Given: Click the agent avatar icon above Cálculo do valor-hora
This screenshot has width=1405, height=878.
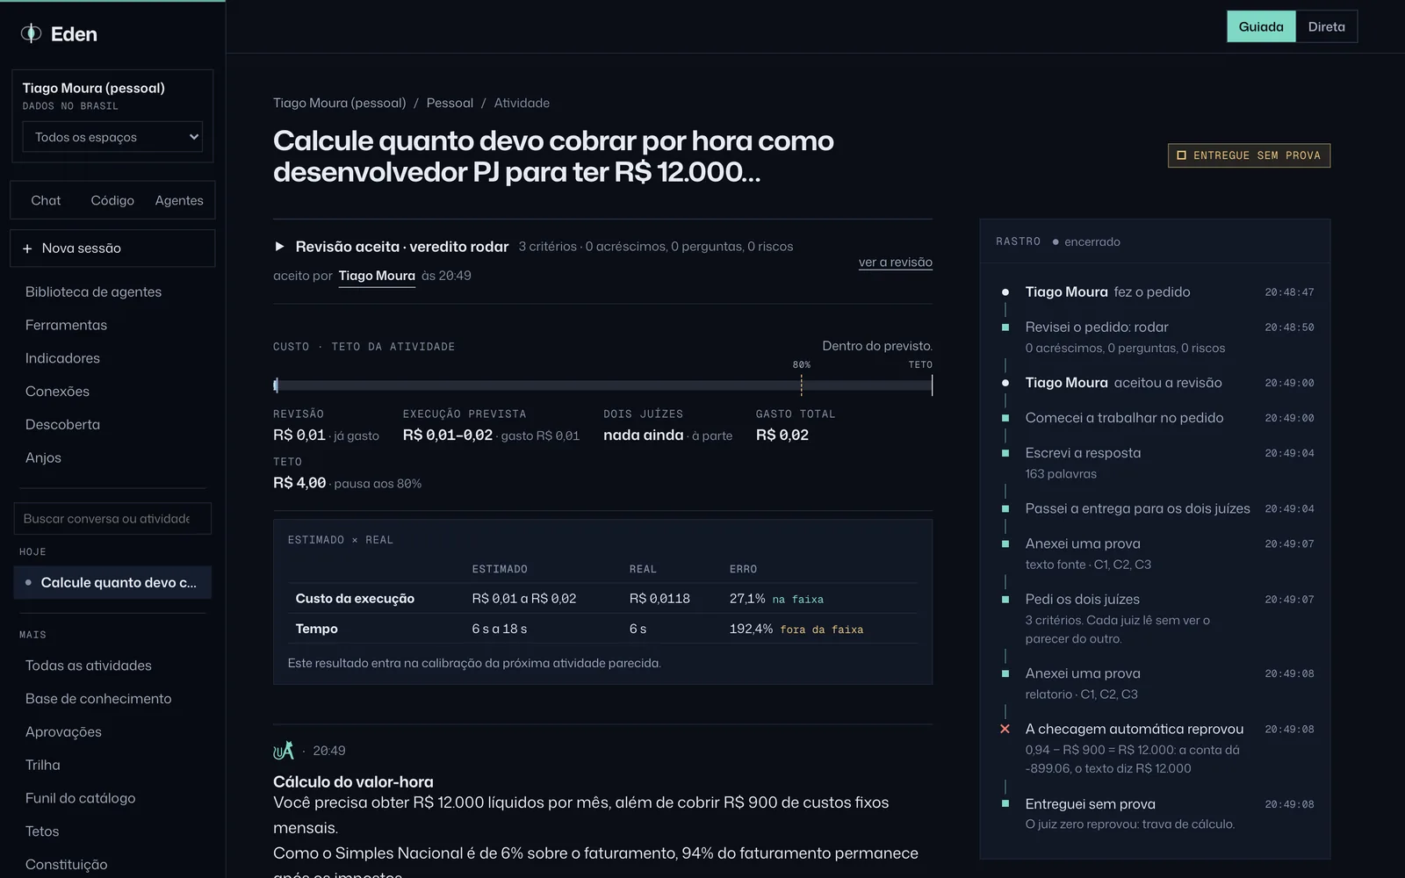Looking at the screenshot, I should click(284, 751).
